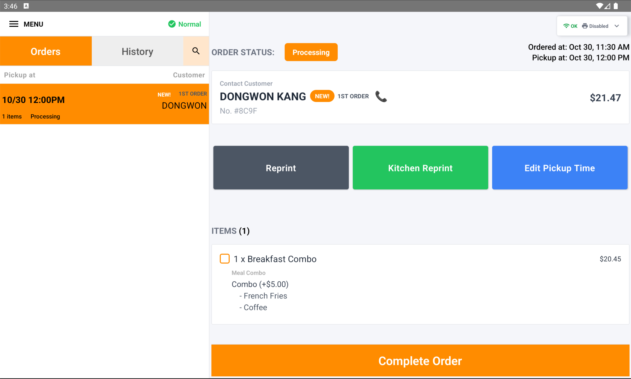
Task: Click the printer icon labeled Disabled
Action: [x=585, y=26]
